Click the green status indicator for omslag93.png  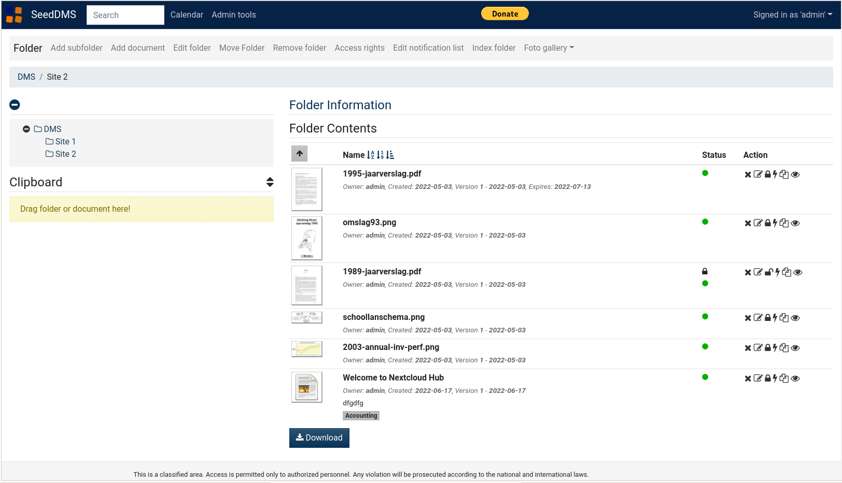coord(705,222)
